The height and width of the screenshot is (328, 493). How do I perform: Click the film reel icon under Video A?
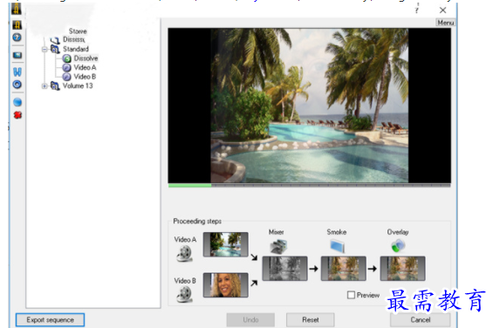(x=184, y=254)
